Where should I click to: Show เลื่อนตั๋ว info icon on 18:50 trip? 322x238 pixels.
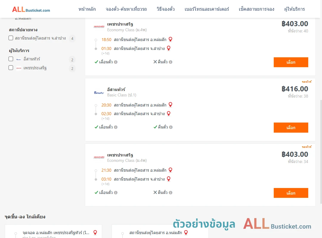click(x=116, y=62)
